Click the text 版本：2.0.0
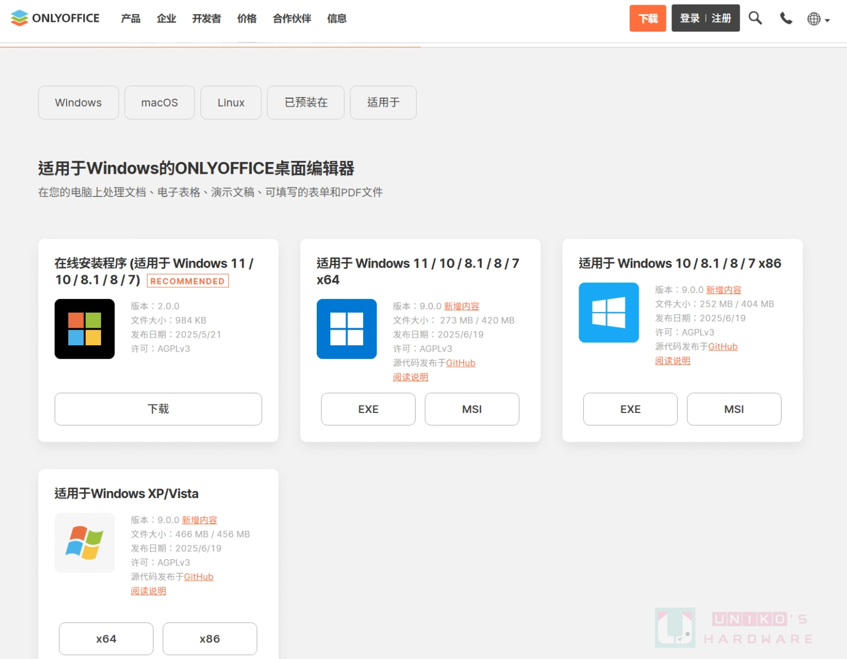The height and width of the screenshot is (659, 847). 155,306
